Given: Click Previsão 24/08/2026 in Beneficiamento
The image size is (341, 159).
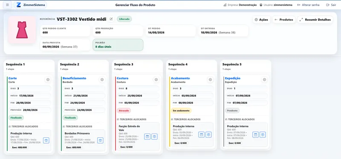Looking at the screenshot, I should [x=84, y=110].
